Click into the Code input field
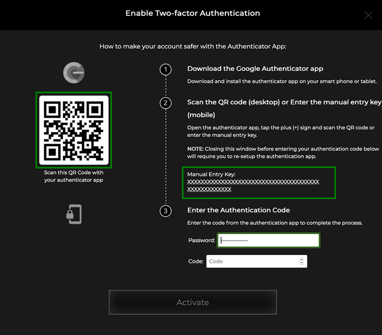 pyautogui.click(x=257, y=261)
